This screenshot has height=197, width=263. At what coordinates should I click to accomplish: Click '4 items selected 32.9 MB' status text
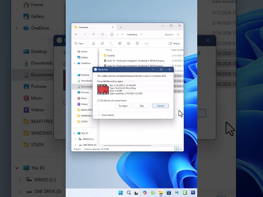tap(97, 149)
